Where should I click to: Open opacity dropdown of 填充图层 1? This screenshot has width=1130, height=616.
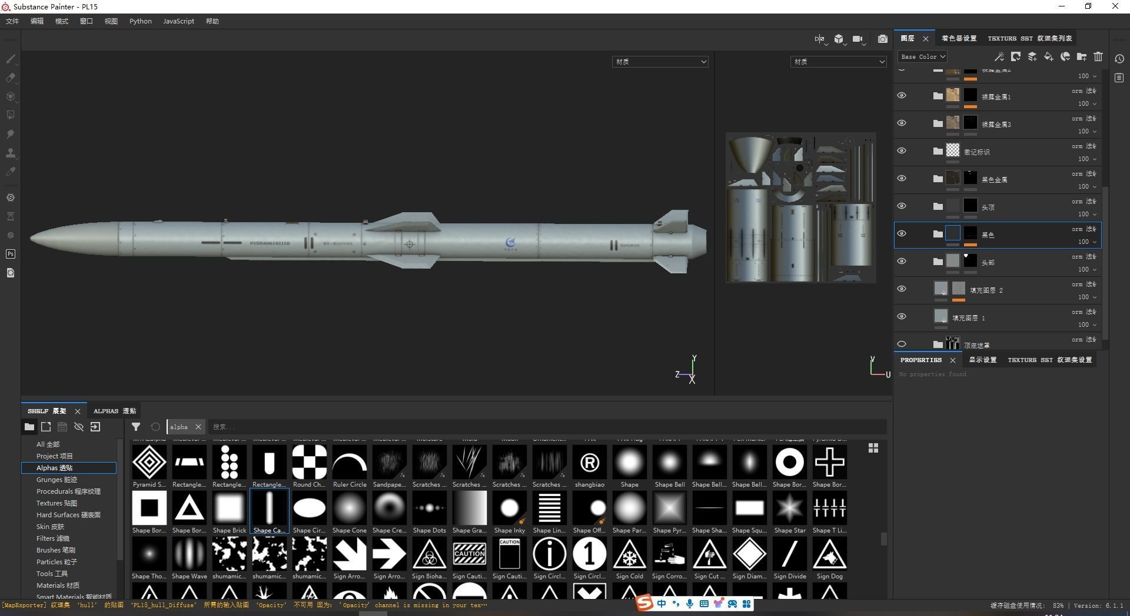click(1087, 324)
